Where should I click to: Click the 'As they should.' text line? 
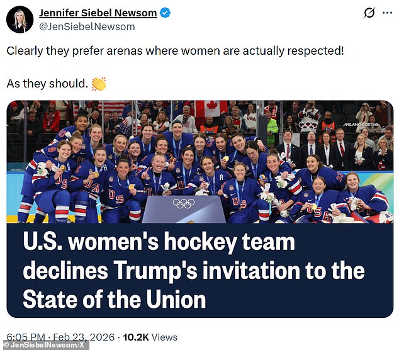pyautogui.click(x=47, y=84)
